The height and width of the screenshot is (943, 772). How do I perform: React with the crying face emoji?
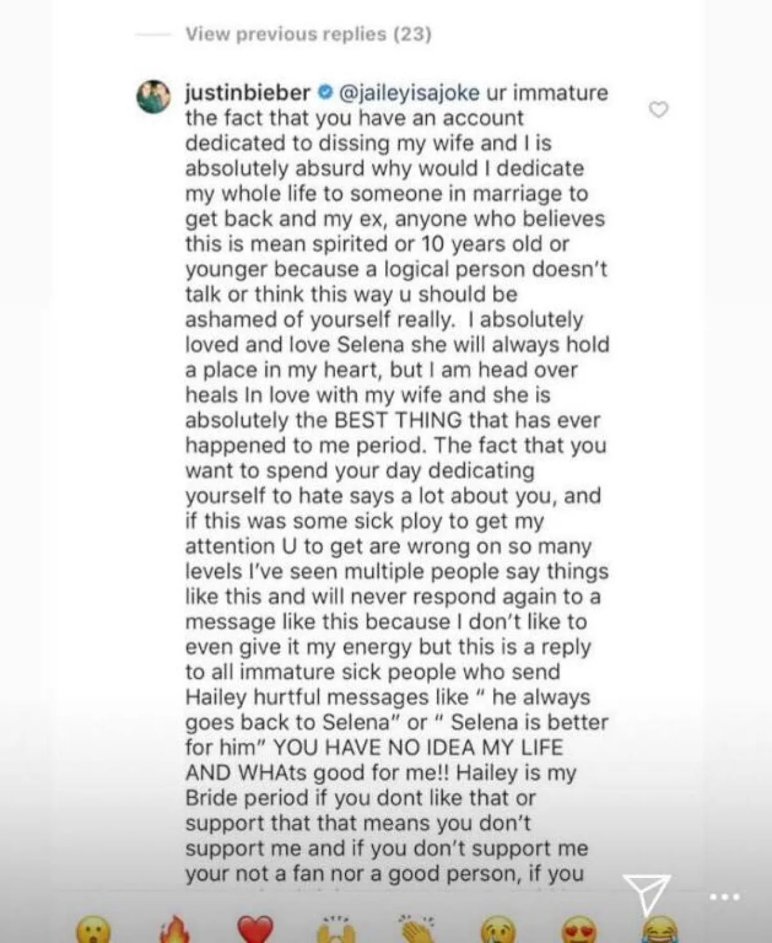pyautogui.click(x=499, y=930)
